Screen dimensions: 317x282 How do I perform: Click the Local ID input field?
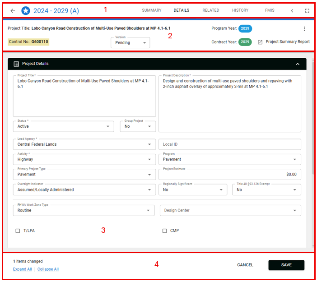pyautogui.click(x=230, y=144)
